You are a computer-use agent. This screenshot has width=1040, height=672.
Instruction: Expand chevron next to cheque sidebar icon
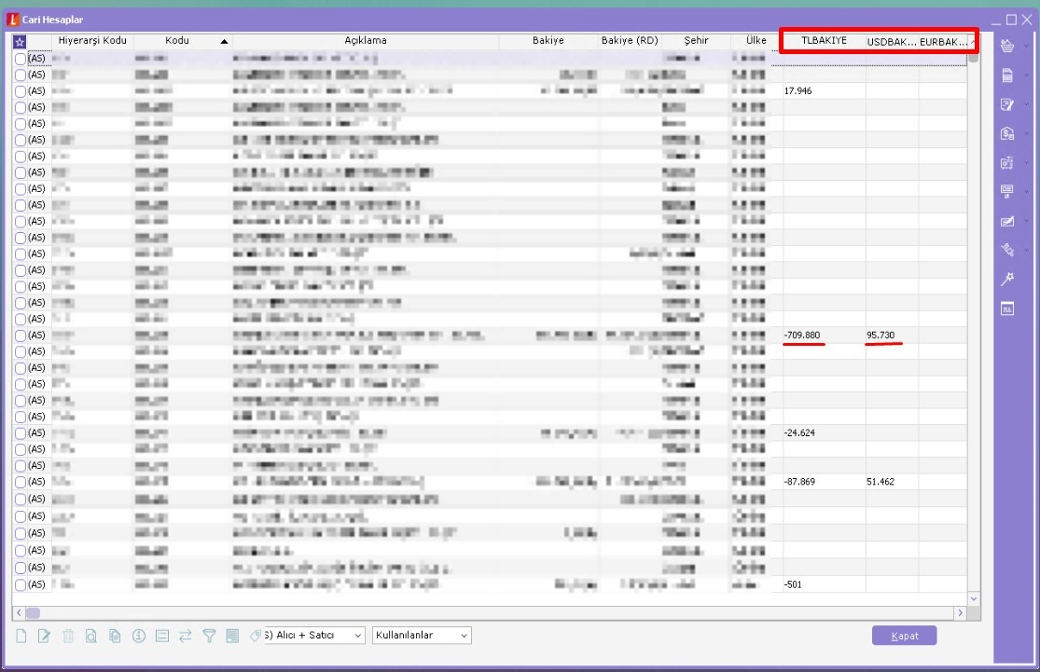pyautogui.click(x=1027, y=221)
